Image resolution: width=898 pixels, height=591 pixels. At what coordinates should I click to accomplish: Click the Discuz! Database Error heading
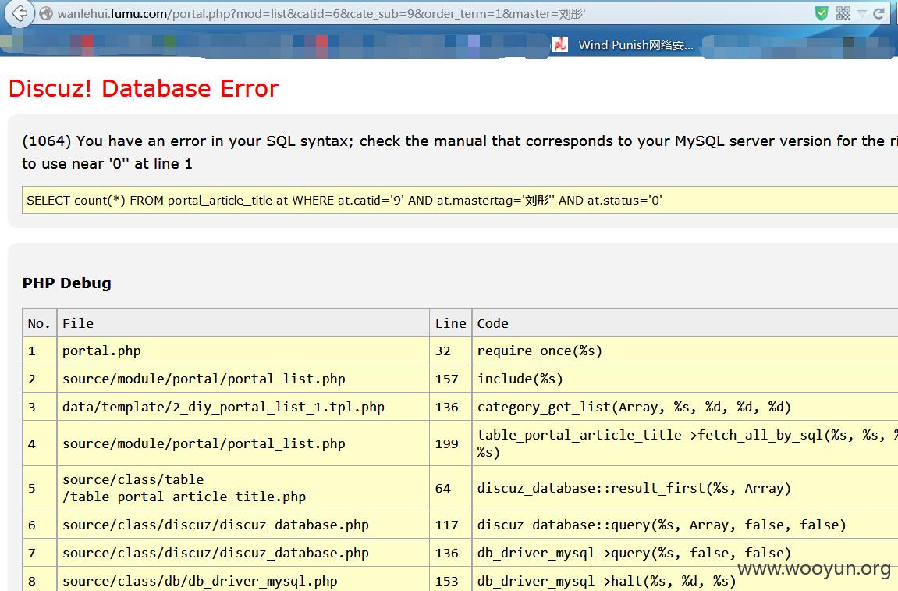(x=144, y=89)
